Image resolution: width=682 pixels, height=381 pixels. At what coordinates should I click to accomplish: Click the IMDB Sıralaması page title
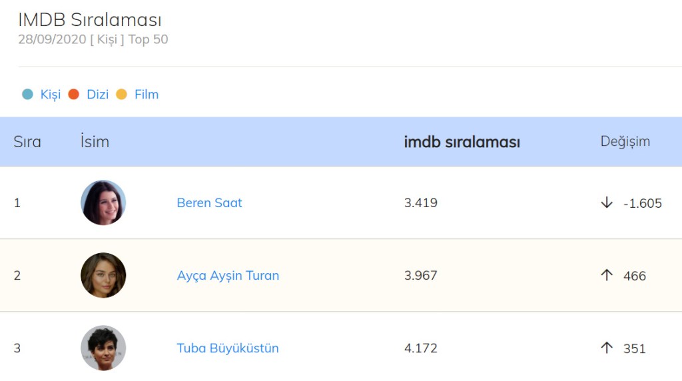point(90,20)
